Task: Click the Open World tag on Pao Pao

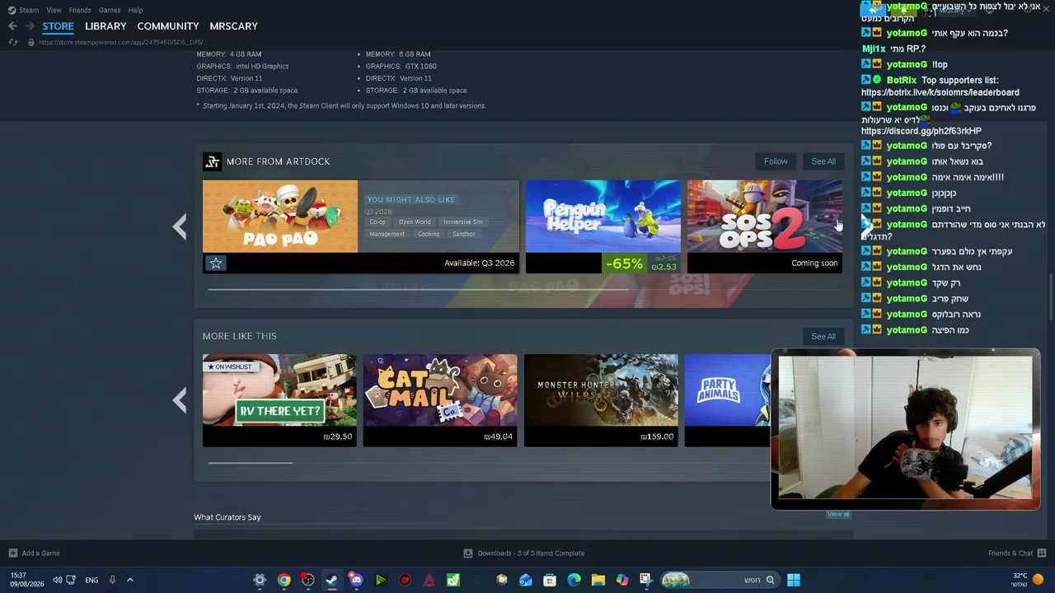Action: click(x=415, y=222)
